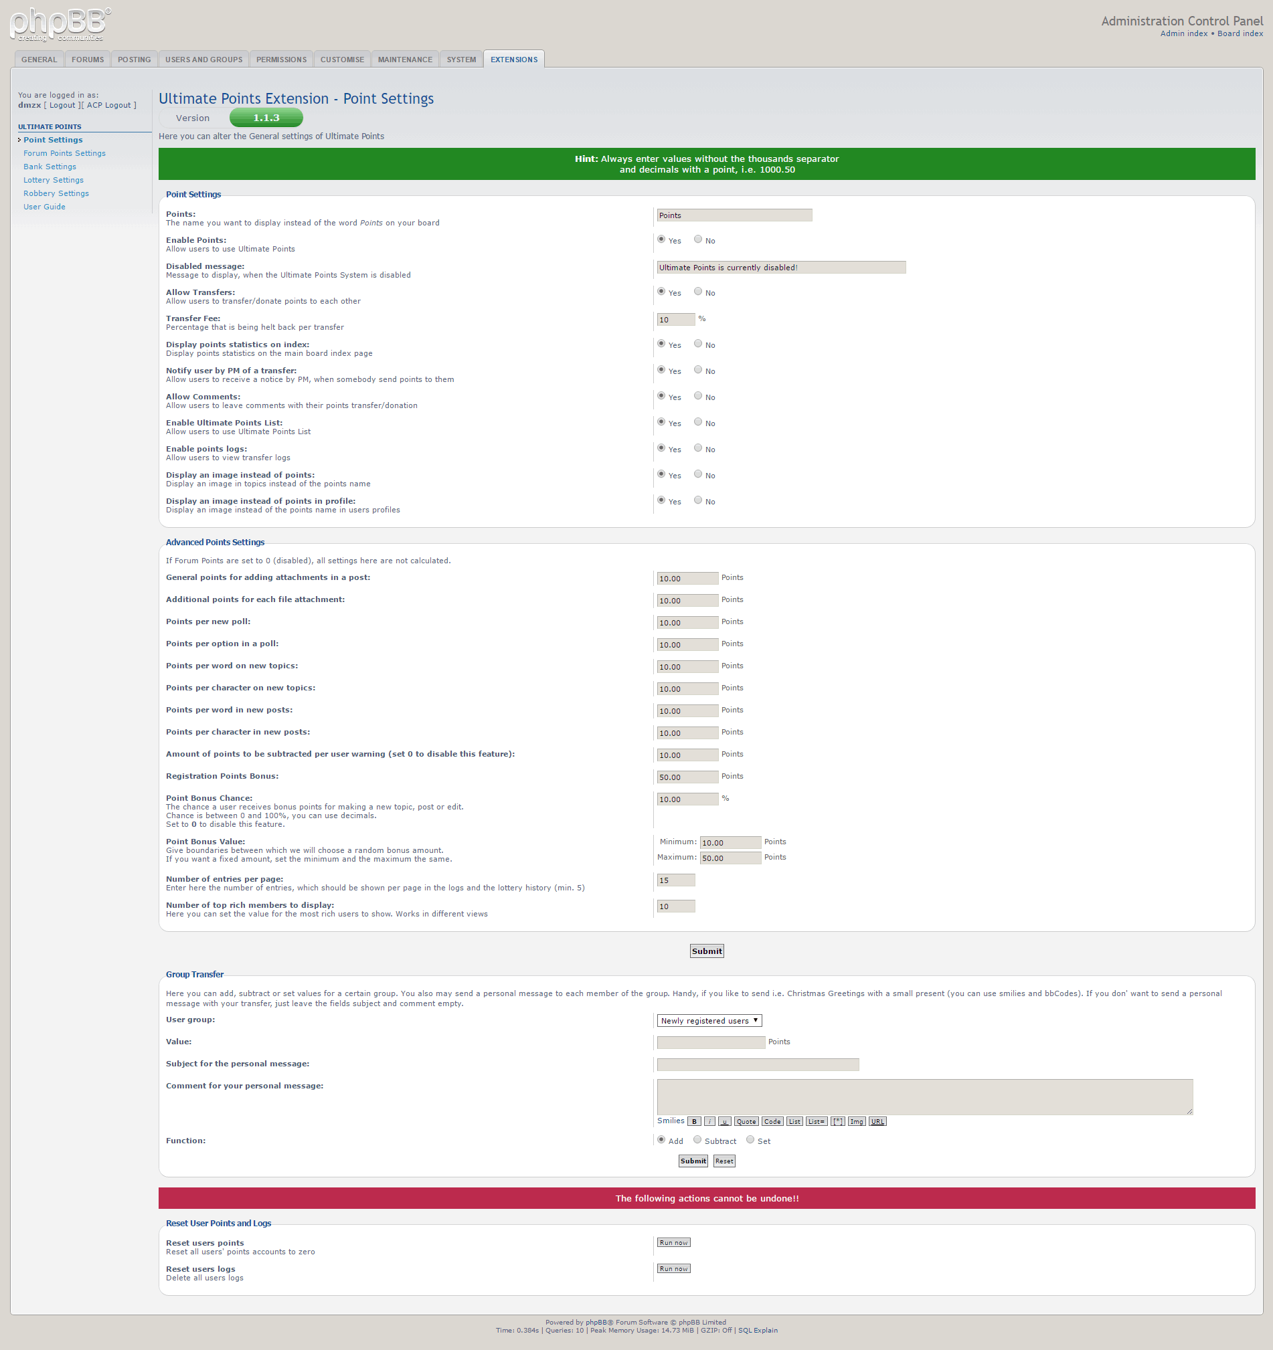Click the phpBB logo

click(60, 25)
